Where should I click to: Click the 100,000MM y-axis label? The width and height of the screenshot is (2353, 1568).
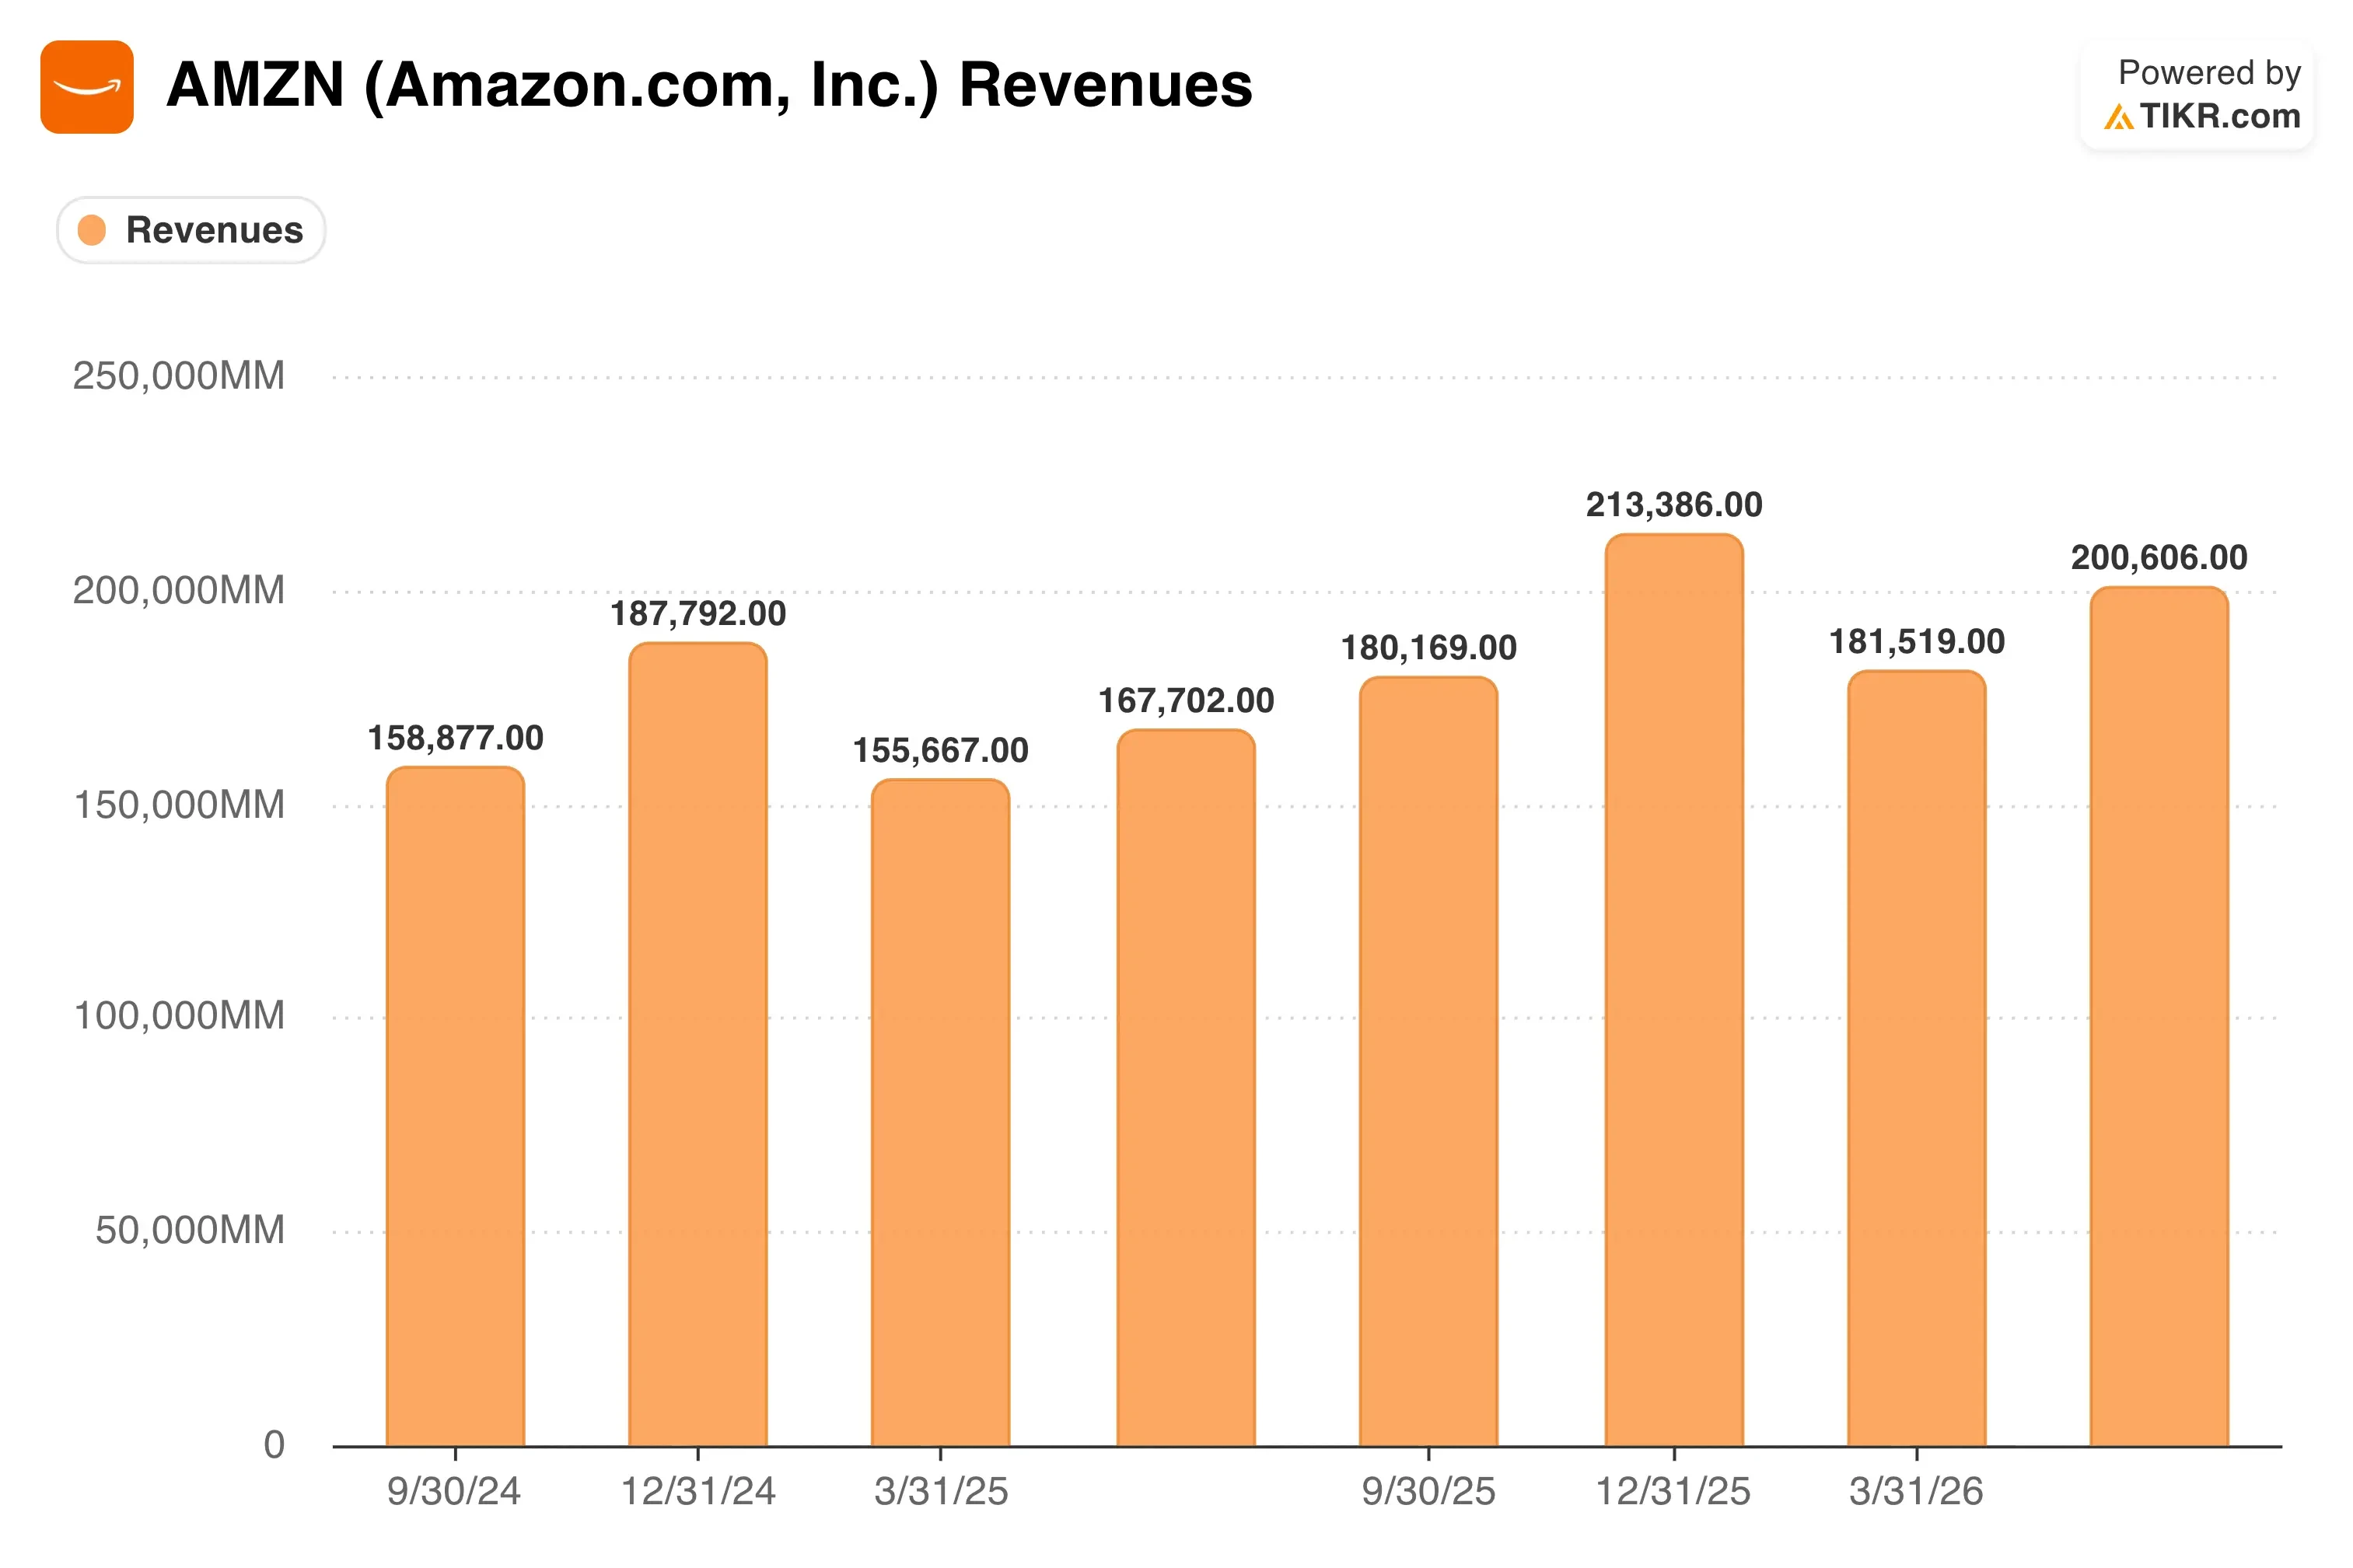tap(179, 1016)
